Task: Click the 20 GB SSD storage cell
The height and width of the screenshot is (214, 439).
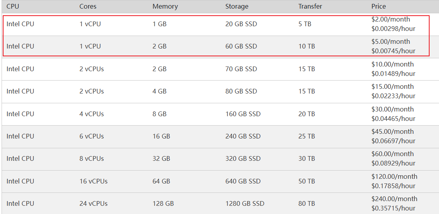Action: tap(241, 24)
